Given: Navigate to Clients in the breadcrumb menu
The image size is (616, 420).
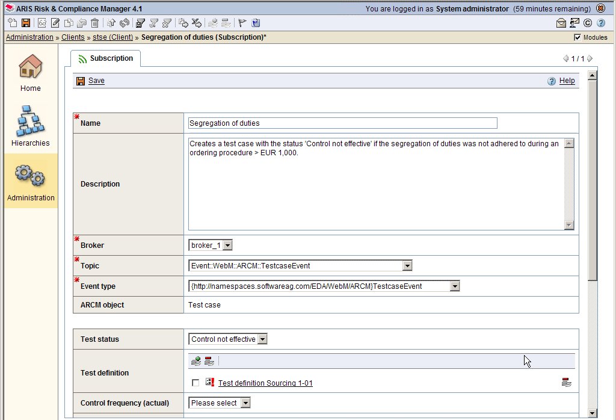Looking at the screenshot, I should coord(73,37).
